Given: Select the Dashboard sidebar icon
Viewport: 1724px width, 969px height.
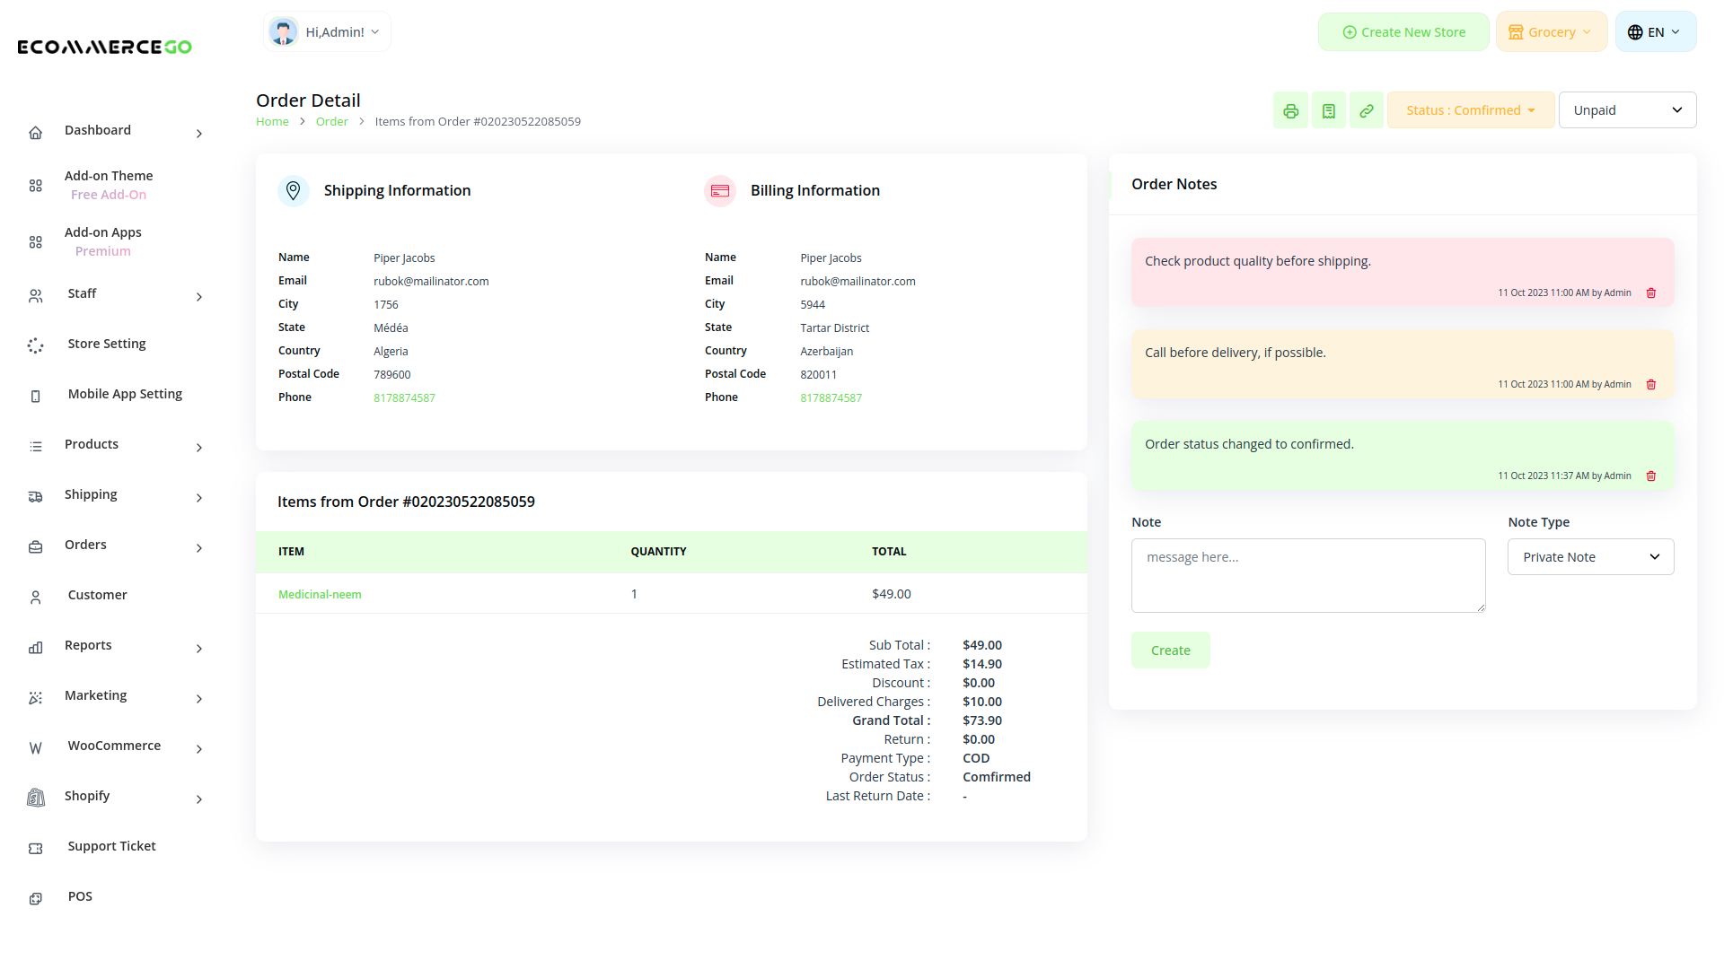Looking at the screenshot, I should [35, 132].
